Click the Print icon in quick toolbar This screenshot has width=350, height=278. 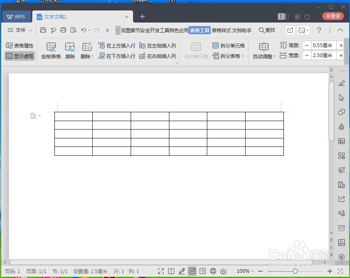(63, 30)
